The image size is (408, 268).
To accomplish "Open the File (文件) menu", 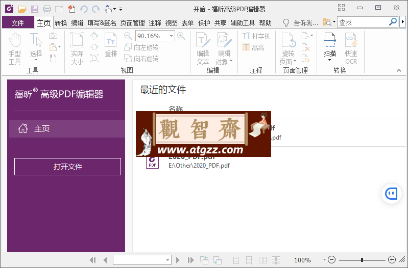I will [18, 23].
